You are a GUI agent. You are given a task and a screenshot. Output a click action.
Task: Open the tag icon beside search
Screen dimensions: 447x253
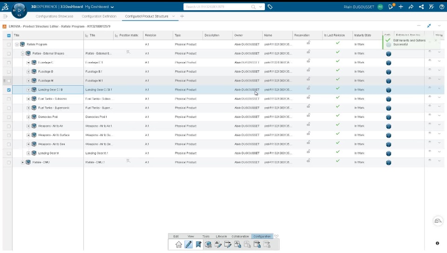pos(270,7)
